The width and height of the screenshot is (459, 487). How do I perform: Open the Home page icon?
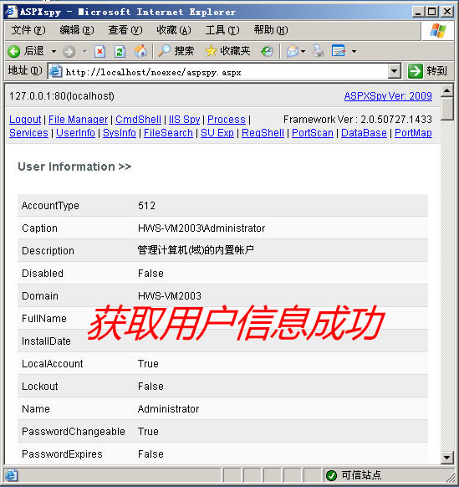click(x=140, y=51)
